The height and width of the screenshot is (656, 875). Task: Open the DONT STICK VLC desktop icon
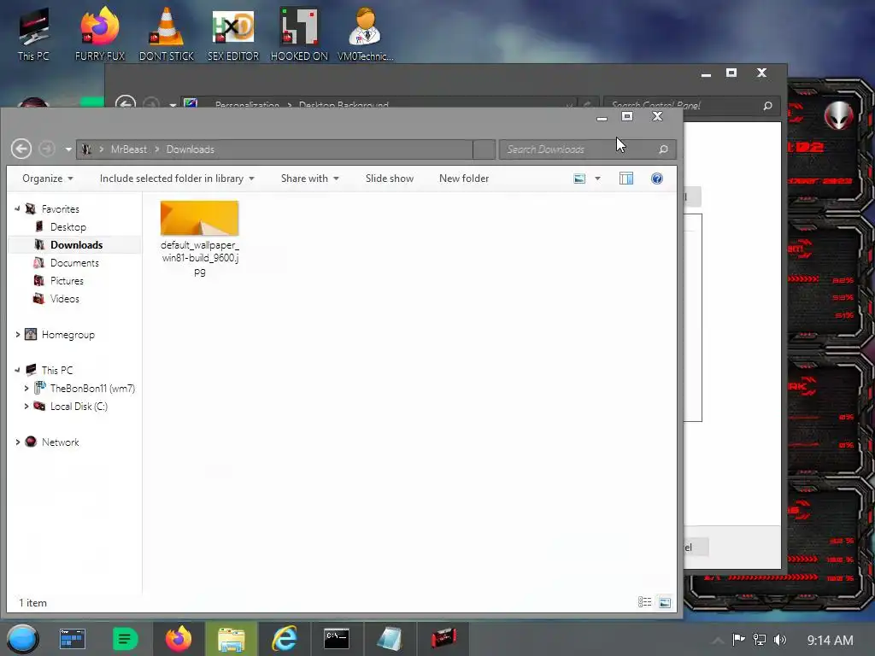167,34
